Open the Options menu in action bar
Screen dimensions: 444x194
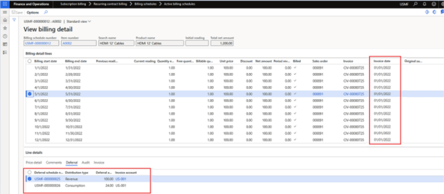(33, 13)
